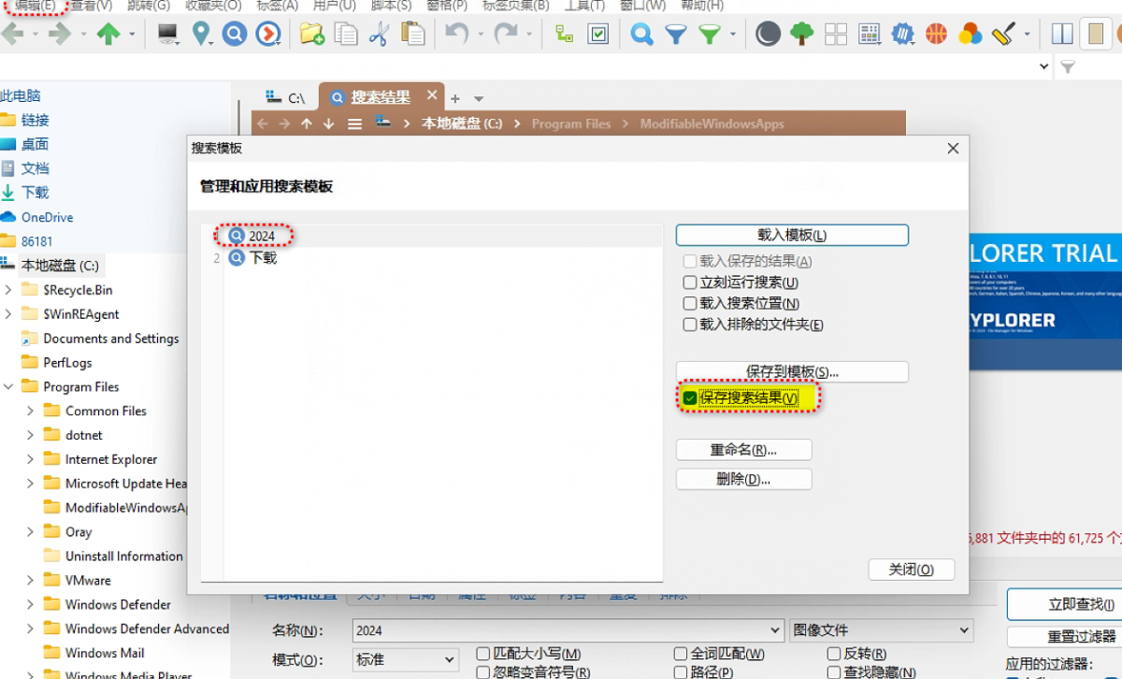Click the dark mode circle icon
The image size is (1122, 679).
pos(767,34)
